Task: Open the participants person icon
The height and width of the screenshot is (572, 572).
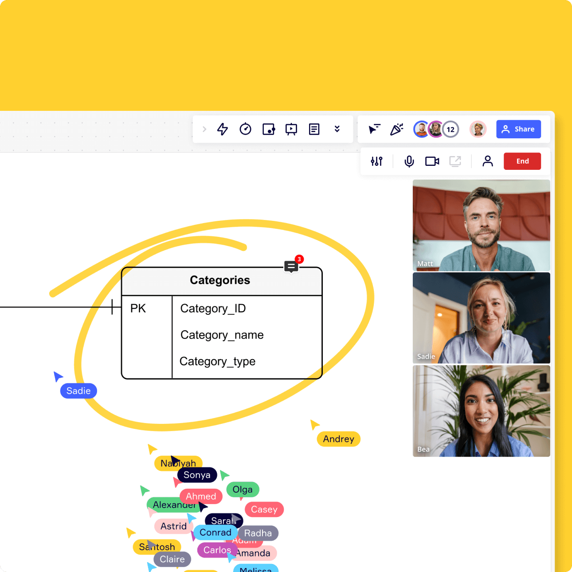Action: click(x=487, y=161)
